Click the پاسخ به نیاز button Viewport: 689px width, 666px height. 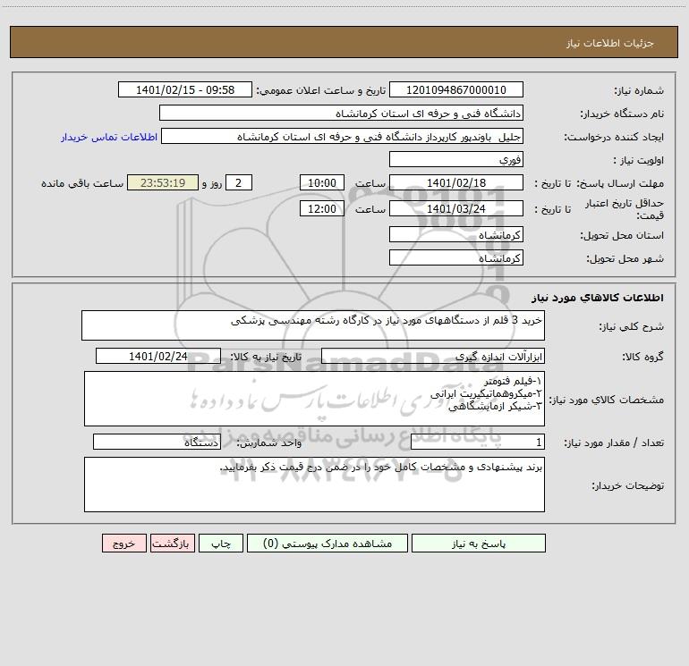(479, 543)
